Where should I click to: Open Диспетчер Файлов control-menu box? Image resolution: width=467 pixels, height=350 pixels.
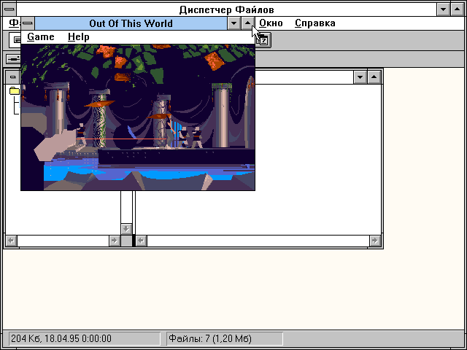pyautogui.click(x=9, y=9)
